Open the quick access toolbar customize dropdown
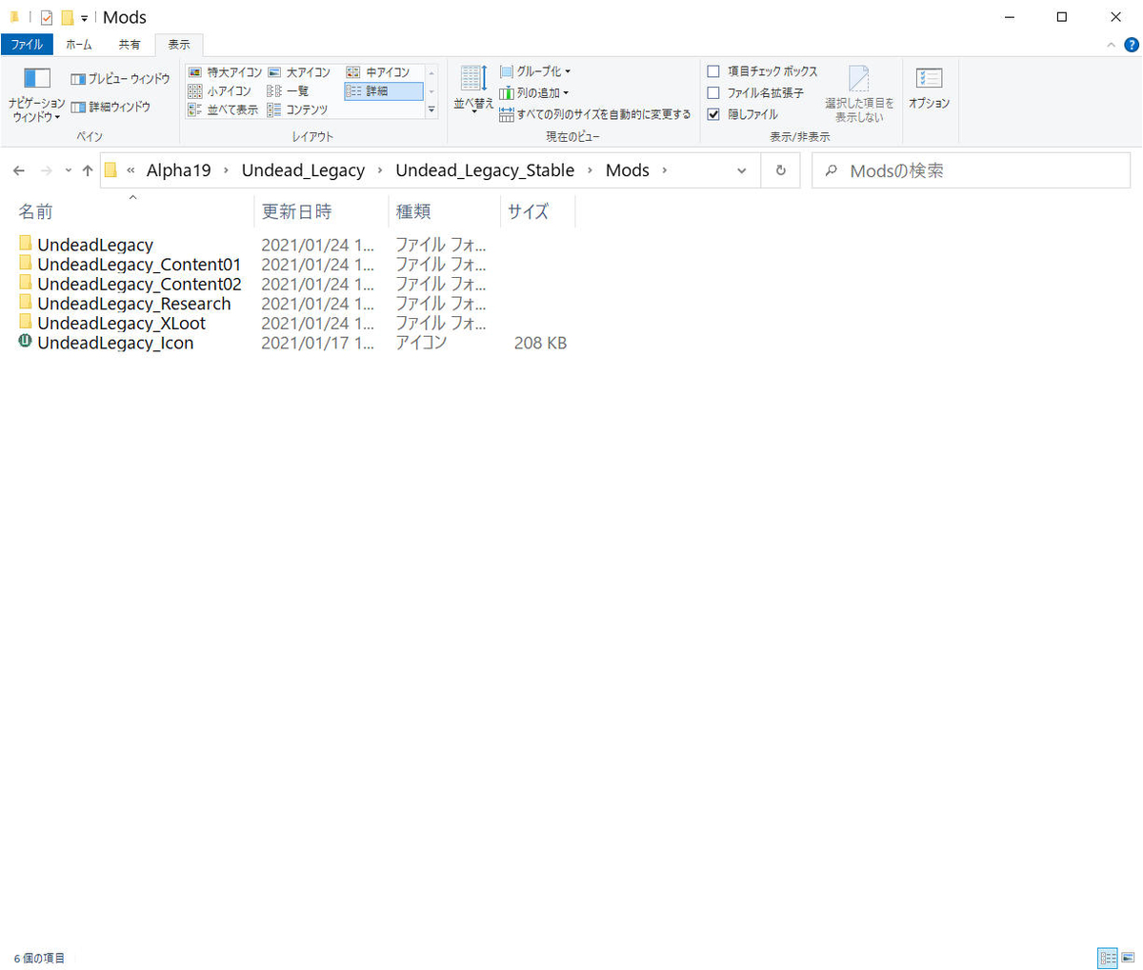Screen dimensions: 1143x970 [x=84, y=18]
